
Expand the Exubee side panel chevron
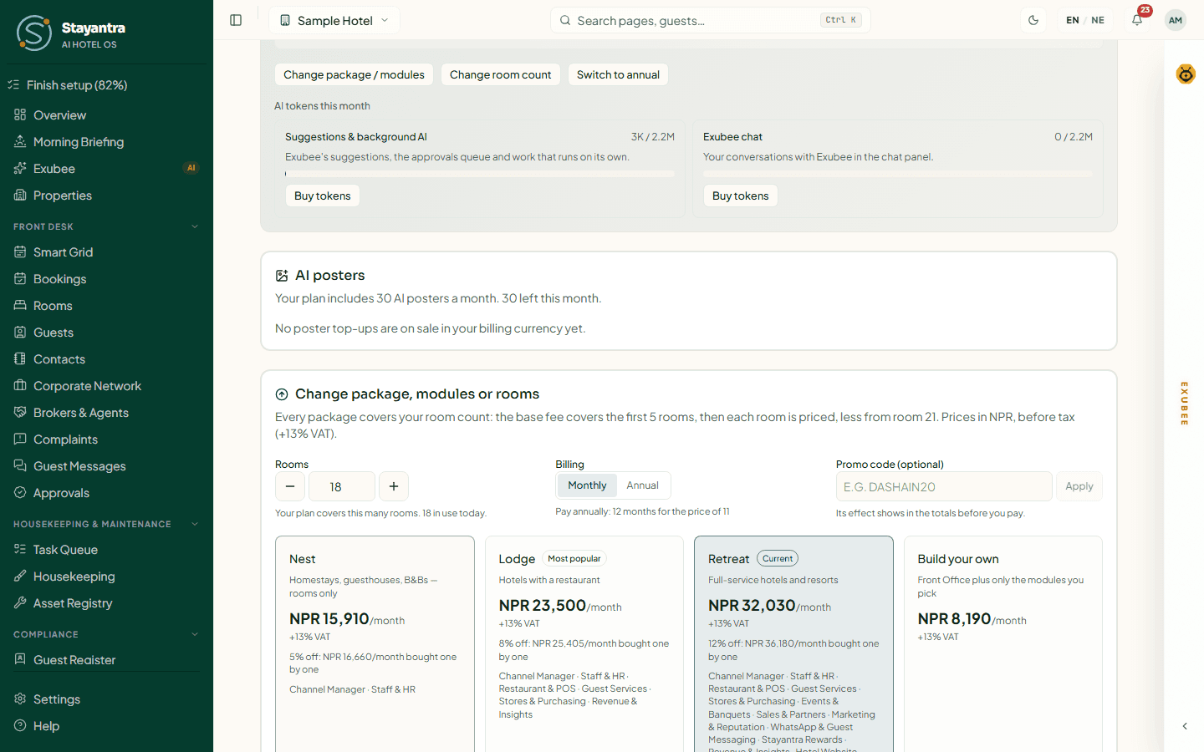point(1185,726)
